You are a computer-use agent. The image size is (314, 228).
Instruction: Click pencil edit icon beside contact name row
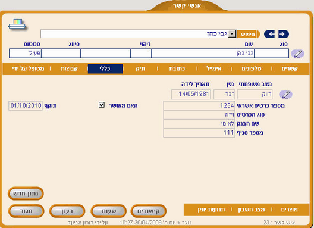[x=297, y=54]
